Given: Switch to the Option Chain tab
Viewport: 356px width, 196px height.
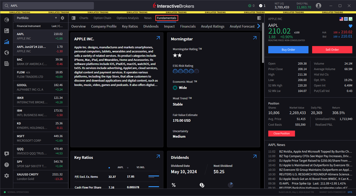Looking at the screenshot, I should (103, 18).
